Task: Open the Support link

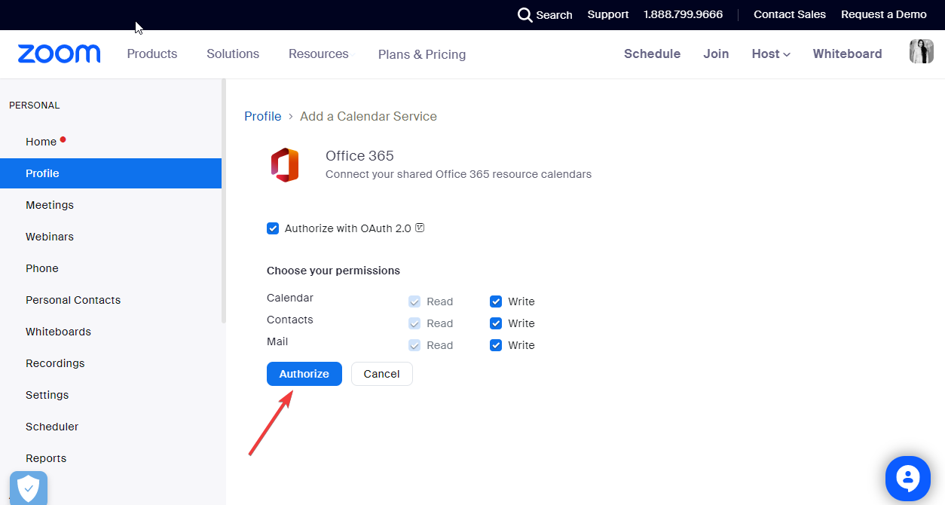Action: click(608, 14)
